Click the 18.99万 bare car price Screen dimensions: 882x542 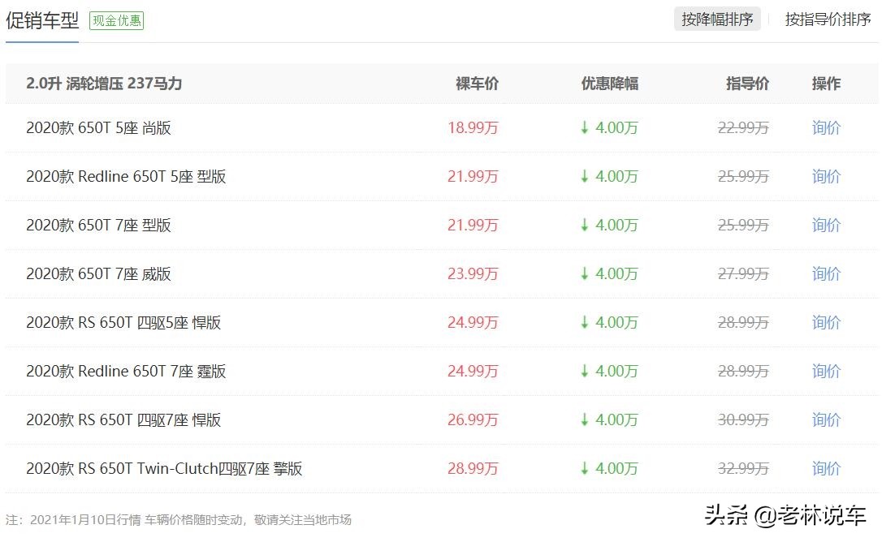473,128
